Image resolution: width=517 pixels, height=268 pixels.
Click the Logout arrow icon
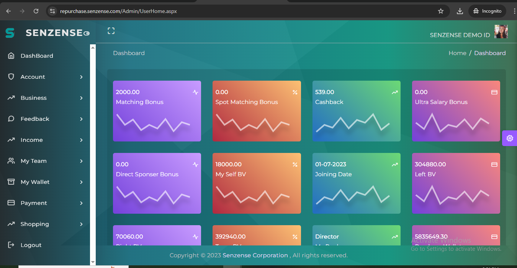11,245
